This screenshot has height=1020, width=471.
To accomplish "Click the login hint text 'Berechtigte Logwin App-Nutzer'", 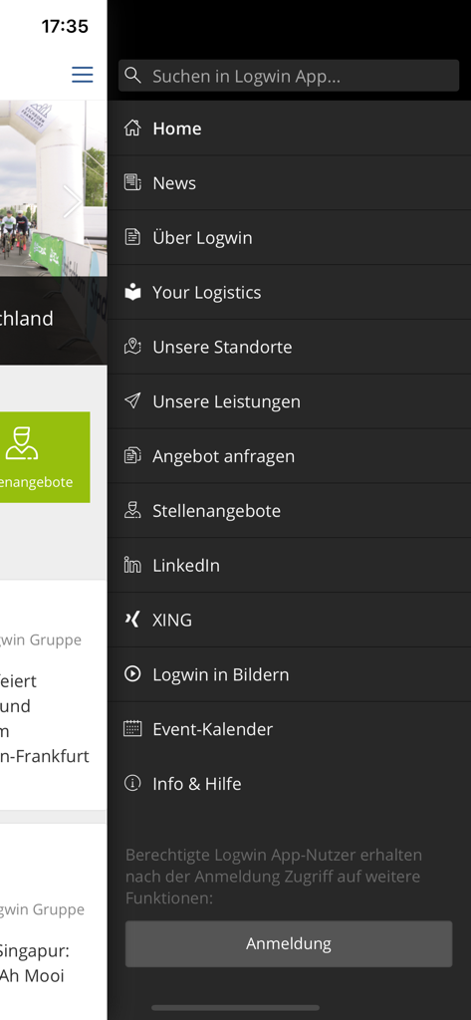I will 273,877.
